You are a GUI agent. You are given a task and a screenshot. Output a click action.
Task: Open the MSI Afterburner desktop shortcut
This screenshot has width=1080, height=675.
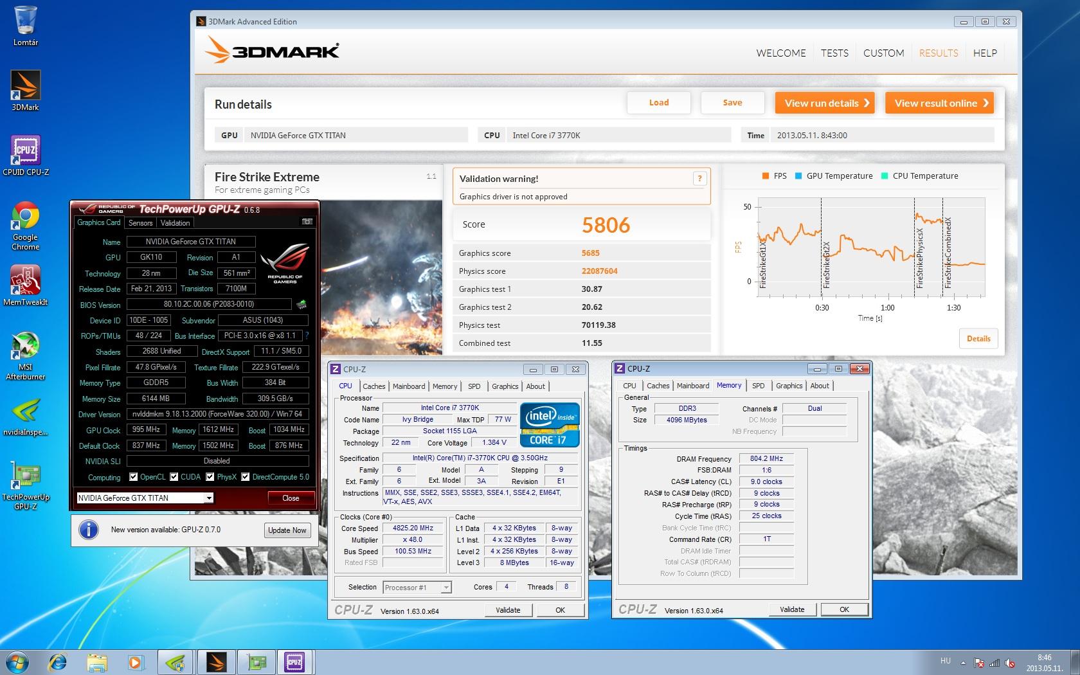(x=26, y=355)
